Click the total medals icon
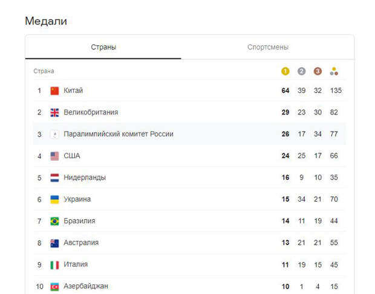The width and height of the screenshot is (375, 294). [x=334, y=71]
